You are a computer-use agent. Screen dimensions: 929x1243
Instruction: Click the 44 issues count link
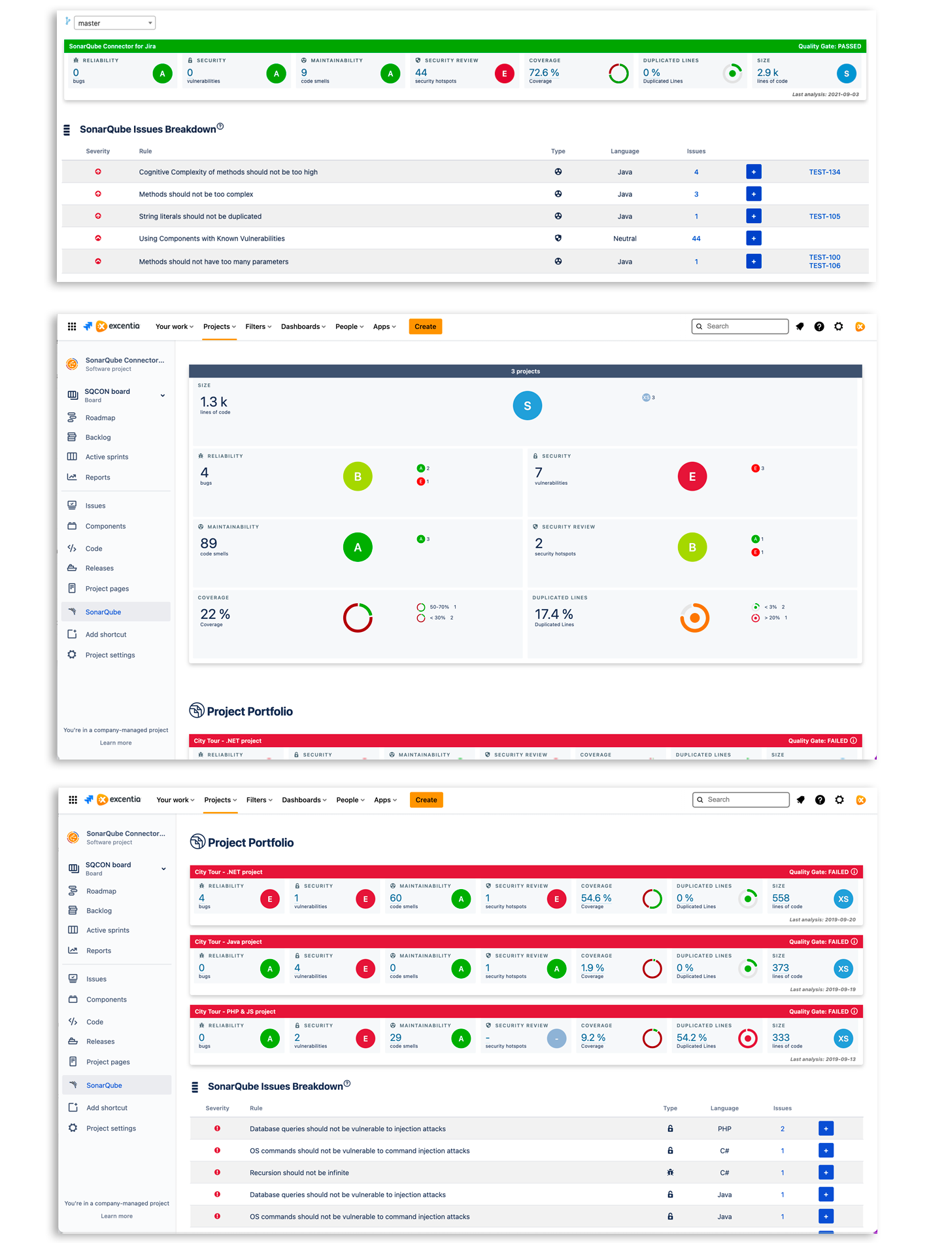pos(696,239)
